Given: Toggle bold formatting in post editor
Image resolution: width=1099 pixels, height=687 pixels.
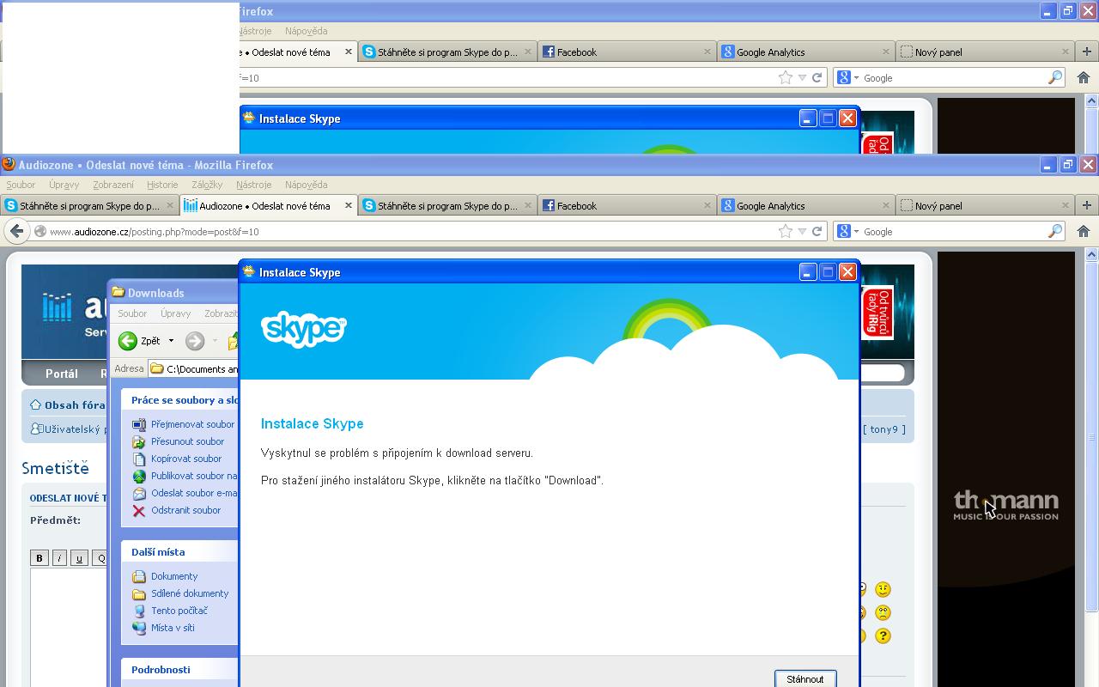Looking at the screenshot, I should click(39, 557).
